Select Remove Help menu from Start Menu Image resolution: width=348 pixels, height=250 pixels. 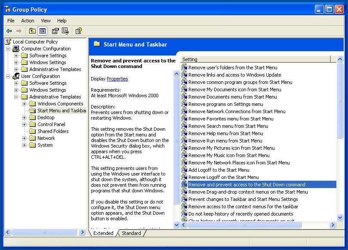tap(226, 133)
